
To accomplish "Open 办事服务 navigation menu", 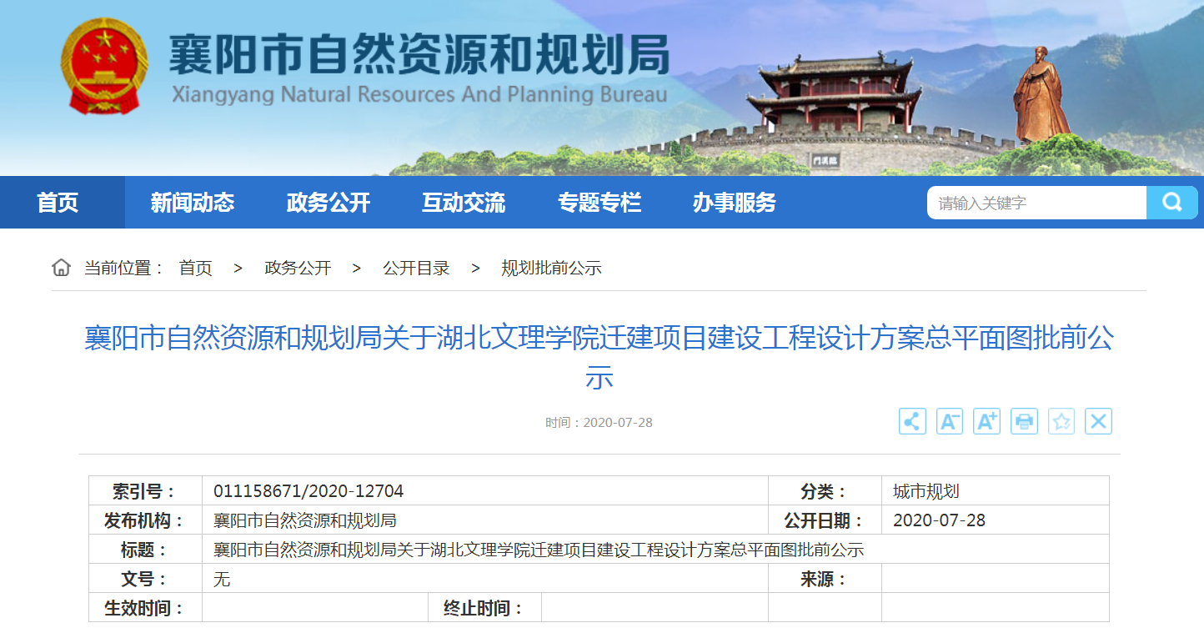I will pos(735,203).
